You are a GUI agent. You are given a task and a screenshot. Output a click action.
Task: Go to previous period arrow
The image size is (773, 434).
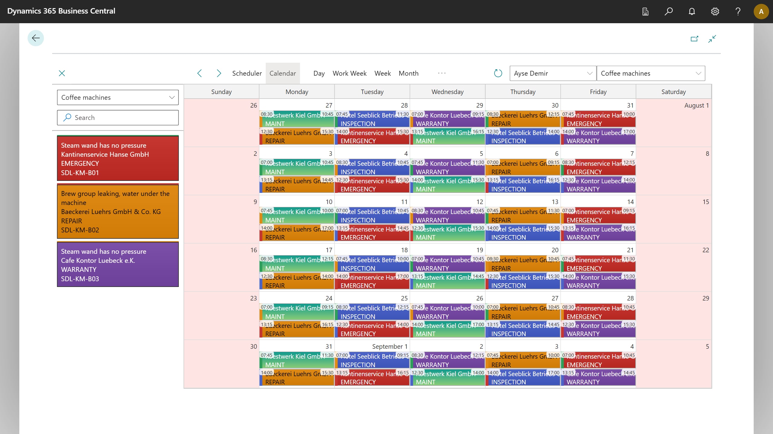point(200,73)
